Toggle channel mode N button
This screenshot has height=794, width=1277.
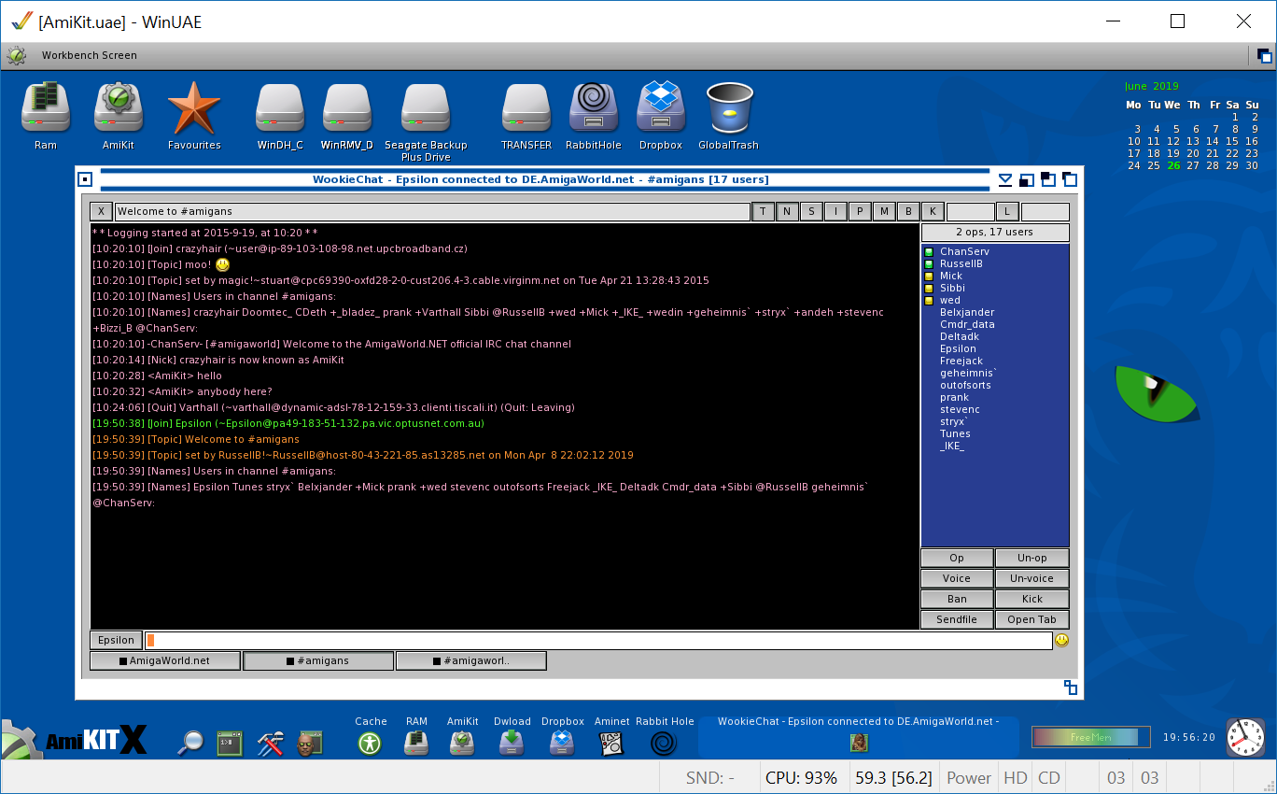(787, 211)
